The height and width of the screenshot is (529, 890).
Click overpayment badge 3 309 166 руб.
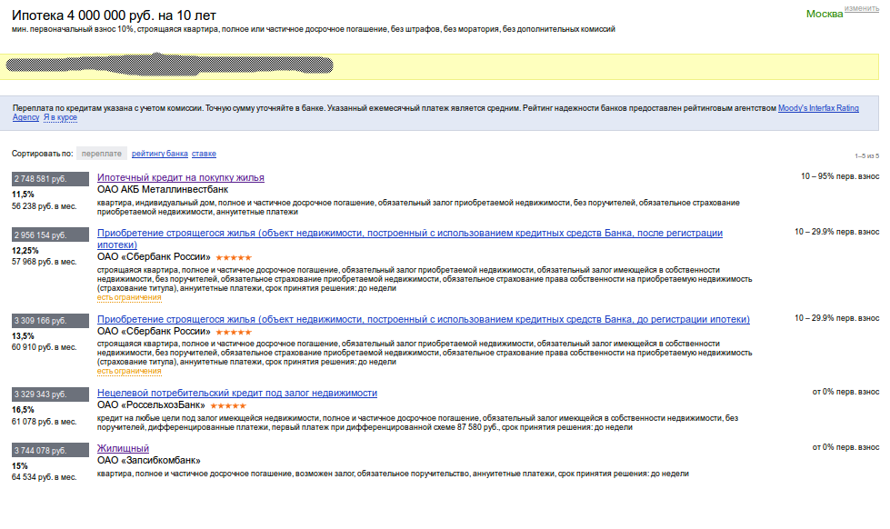(x=51, y=321)
